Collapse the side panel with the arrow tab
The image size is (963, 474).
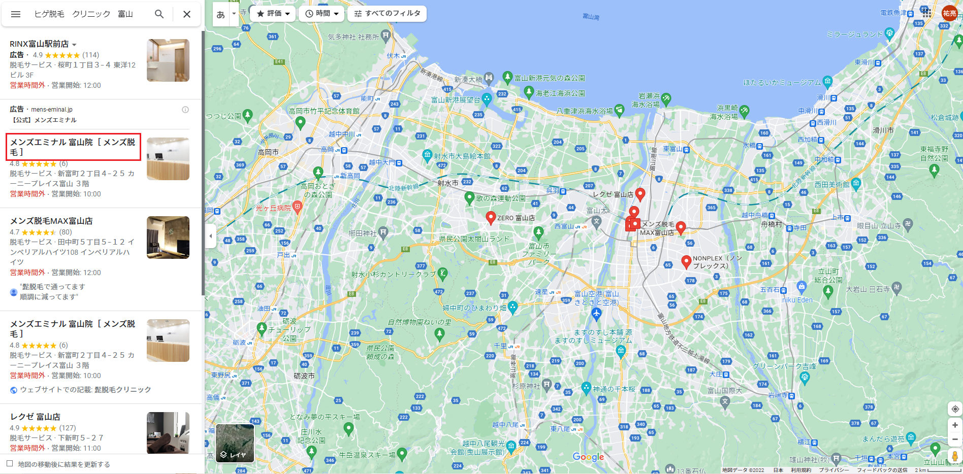(x=211, y=236)
